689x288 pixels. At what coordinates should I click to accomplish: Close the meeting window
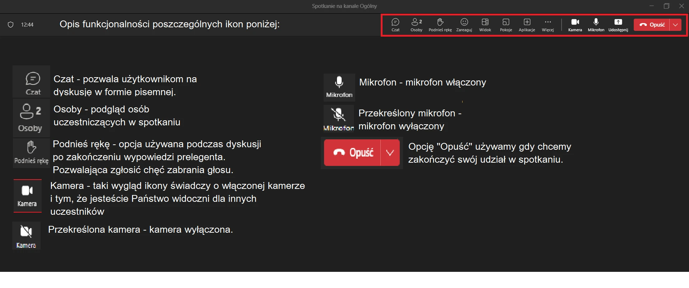681,6
